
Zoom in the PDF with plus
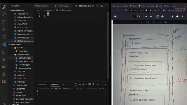(x=151, y=17)
